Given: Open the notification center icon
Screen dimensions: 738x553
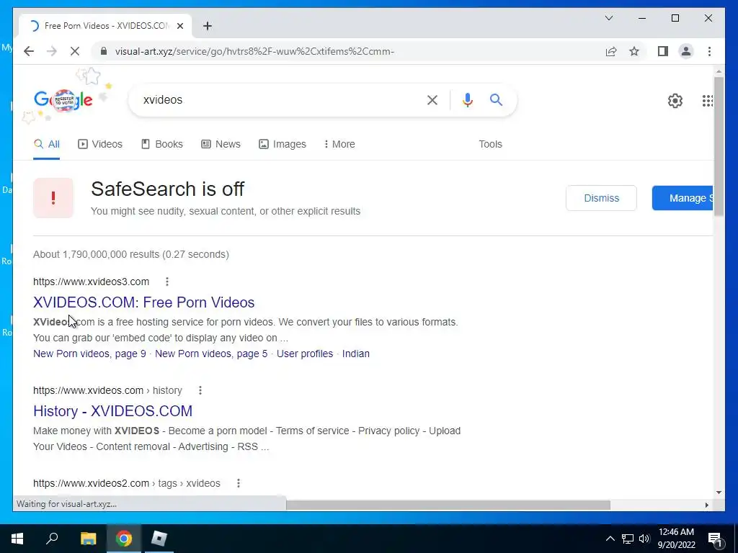Looking at the screenshot, I should pyautogui.click(x=715, y=539).
